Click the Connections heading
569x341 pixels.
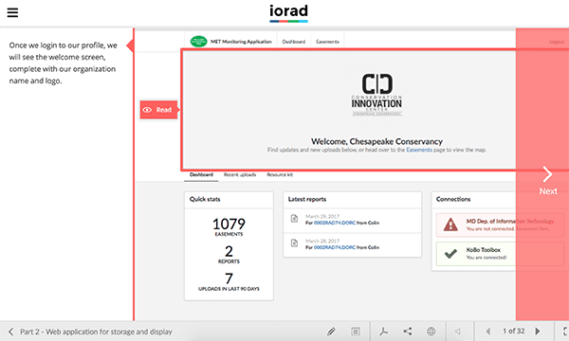click(453, 199)
